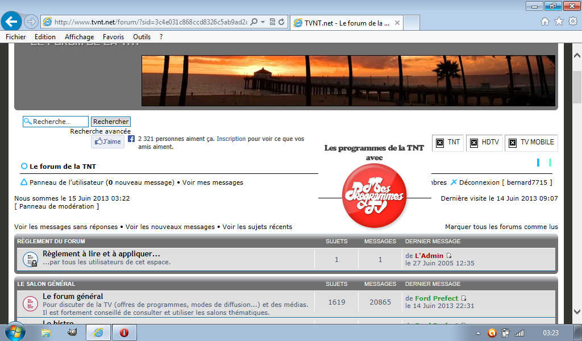Open Le forum général link
Viewport: 582px width, 341px height.
(73, 297)
